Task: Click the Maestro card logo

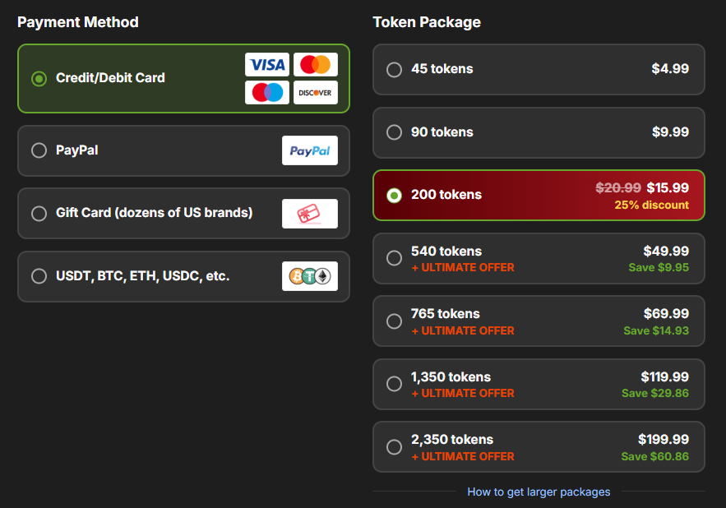Action: point(266,92)
